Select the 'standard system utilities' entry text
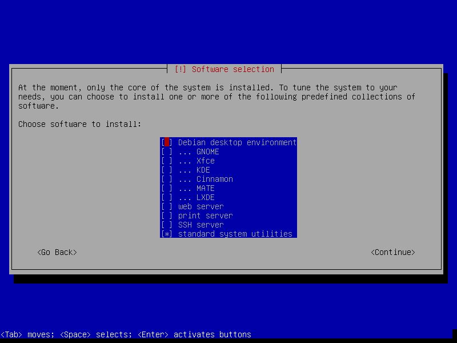The width and height of the screenshot is (457, 343). coord(235,234)
